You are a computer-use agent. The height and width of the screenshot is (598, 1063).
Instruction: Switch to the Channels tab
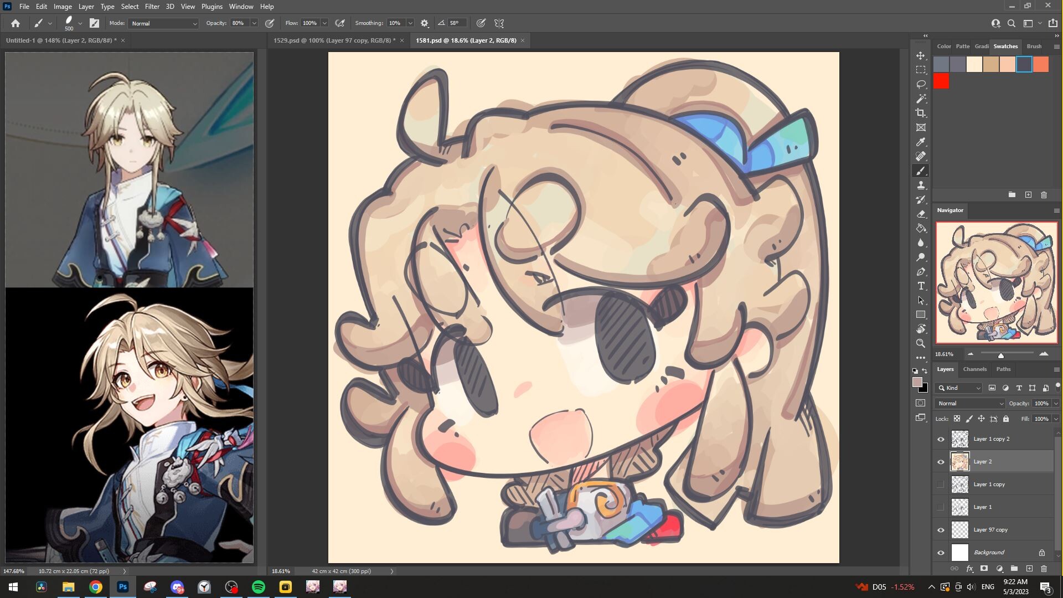974,369
